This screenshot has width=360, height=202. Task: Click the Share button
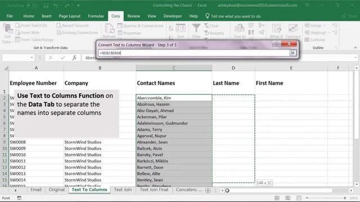coord(349,16)
